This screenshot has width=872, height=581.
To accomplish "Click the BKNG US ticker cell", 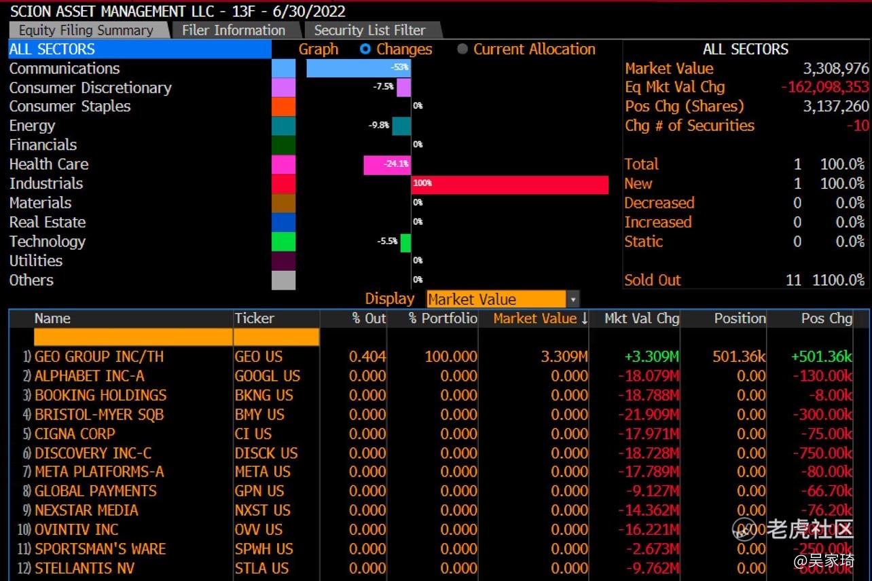I will tap(264, 395).
